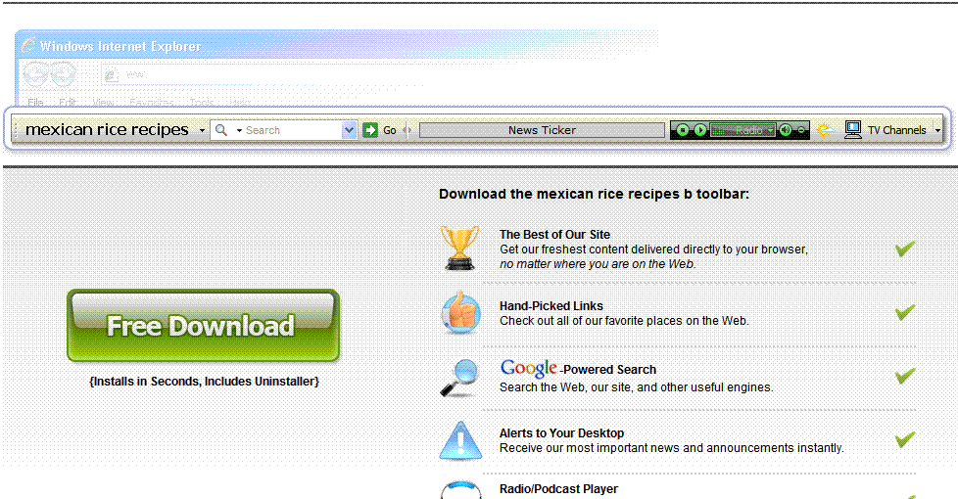
Task: Click 'no matter where you are' italic text
Action: (x=598, y=264)
